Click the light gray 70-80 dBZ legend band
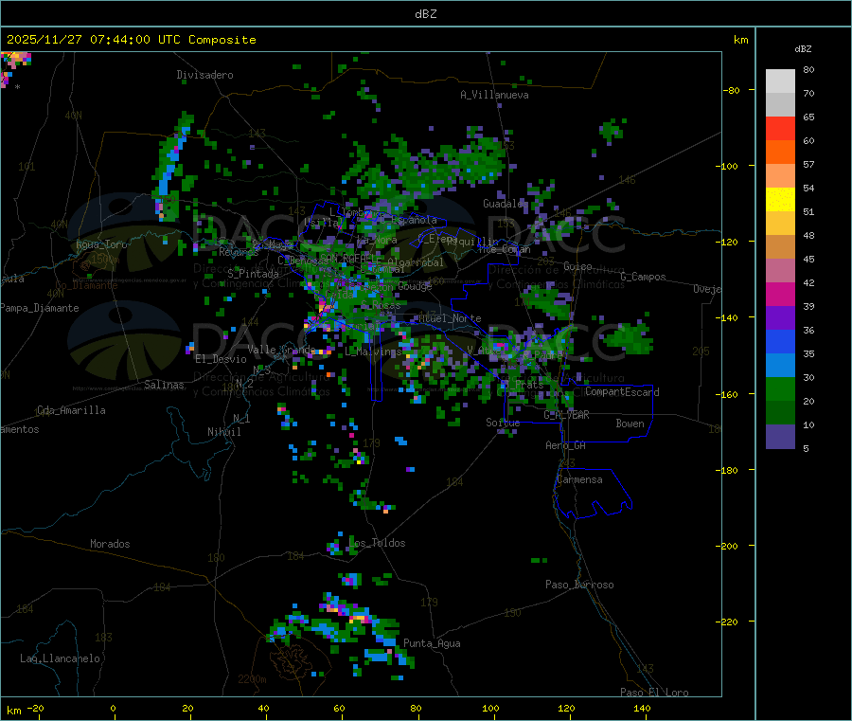Viewport: 852px width, 721px height. (780, 81)
